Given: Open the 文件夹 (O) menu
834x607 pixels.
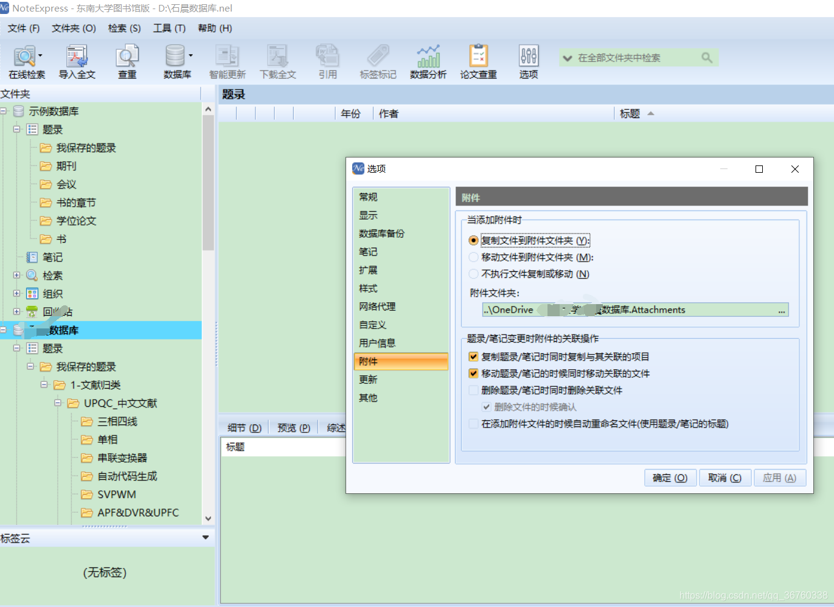Looking at the screenshot, I should [x=74, y=28].
